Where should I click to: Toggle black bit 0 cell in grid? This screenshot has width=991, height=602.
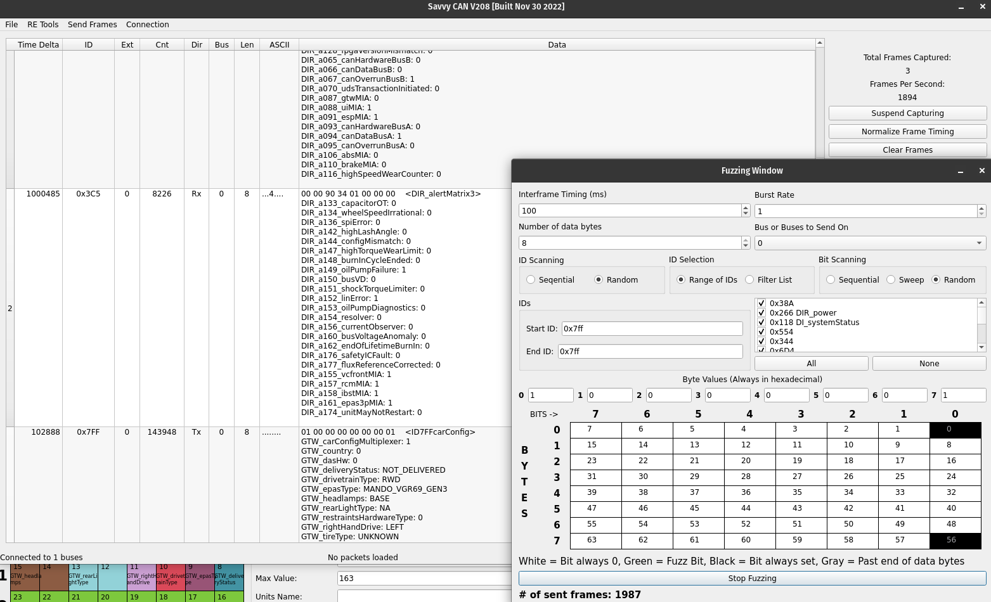pos(955,430)
